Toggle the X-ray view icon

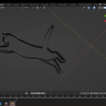(100, 8)
